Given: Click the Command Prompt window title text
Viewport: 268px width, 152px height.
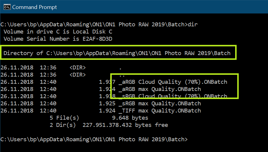Looking at the screenshot, I should pos(34,7).
